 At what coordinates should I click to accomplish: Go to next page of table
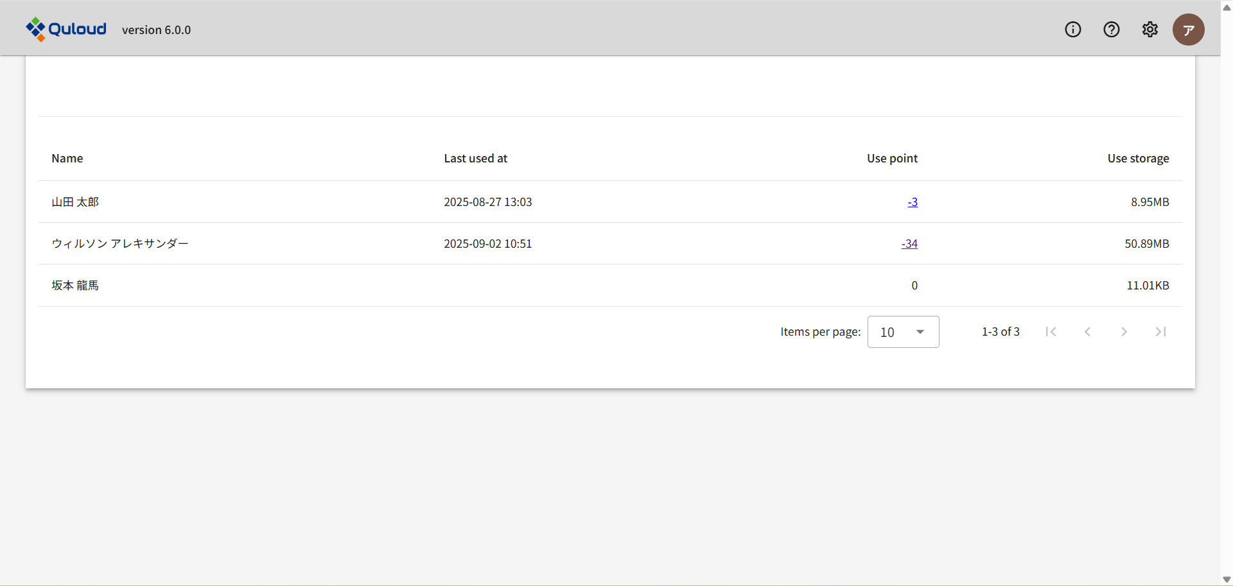pyautogui.click(x=1124, y=332)
